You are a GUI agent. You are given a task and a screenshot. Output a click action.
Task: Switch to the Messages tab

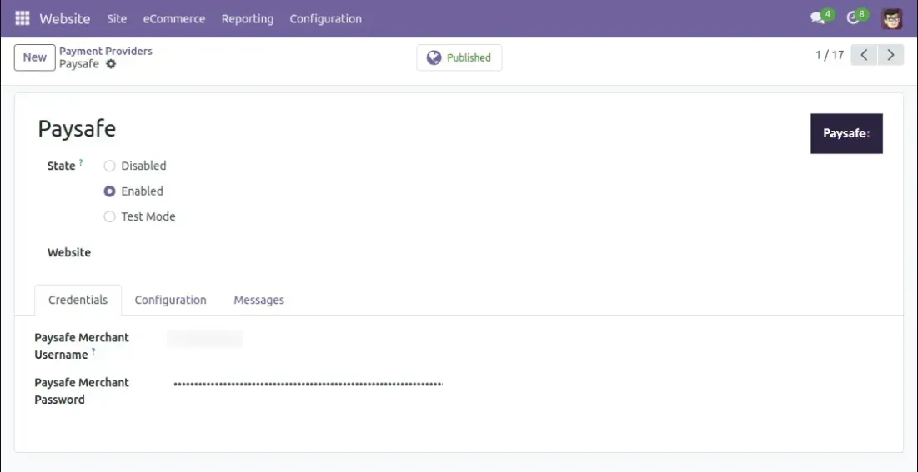[x=258, y=300]
